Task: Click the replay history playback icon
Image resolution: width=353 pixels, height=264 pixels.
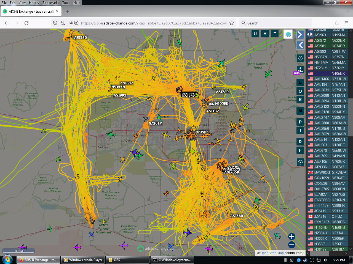Action: coord(300,162)
